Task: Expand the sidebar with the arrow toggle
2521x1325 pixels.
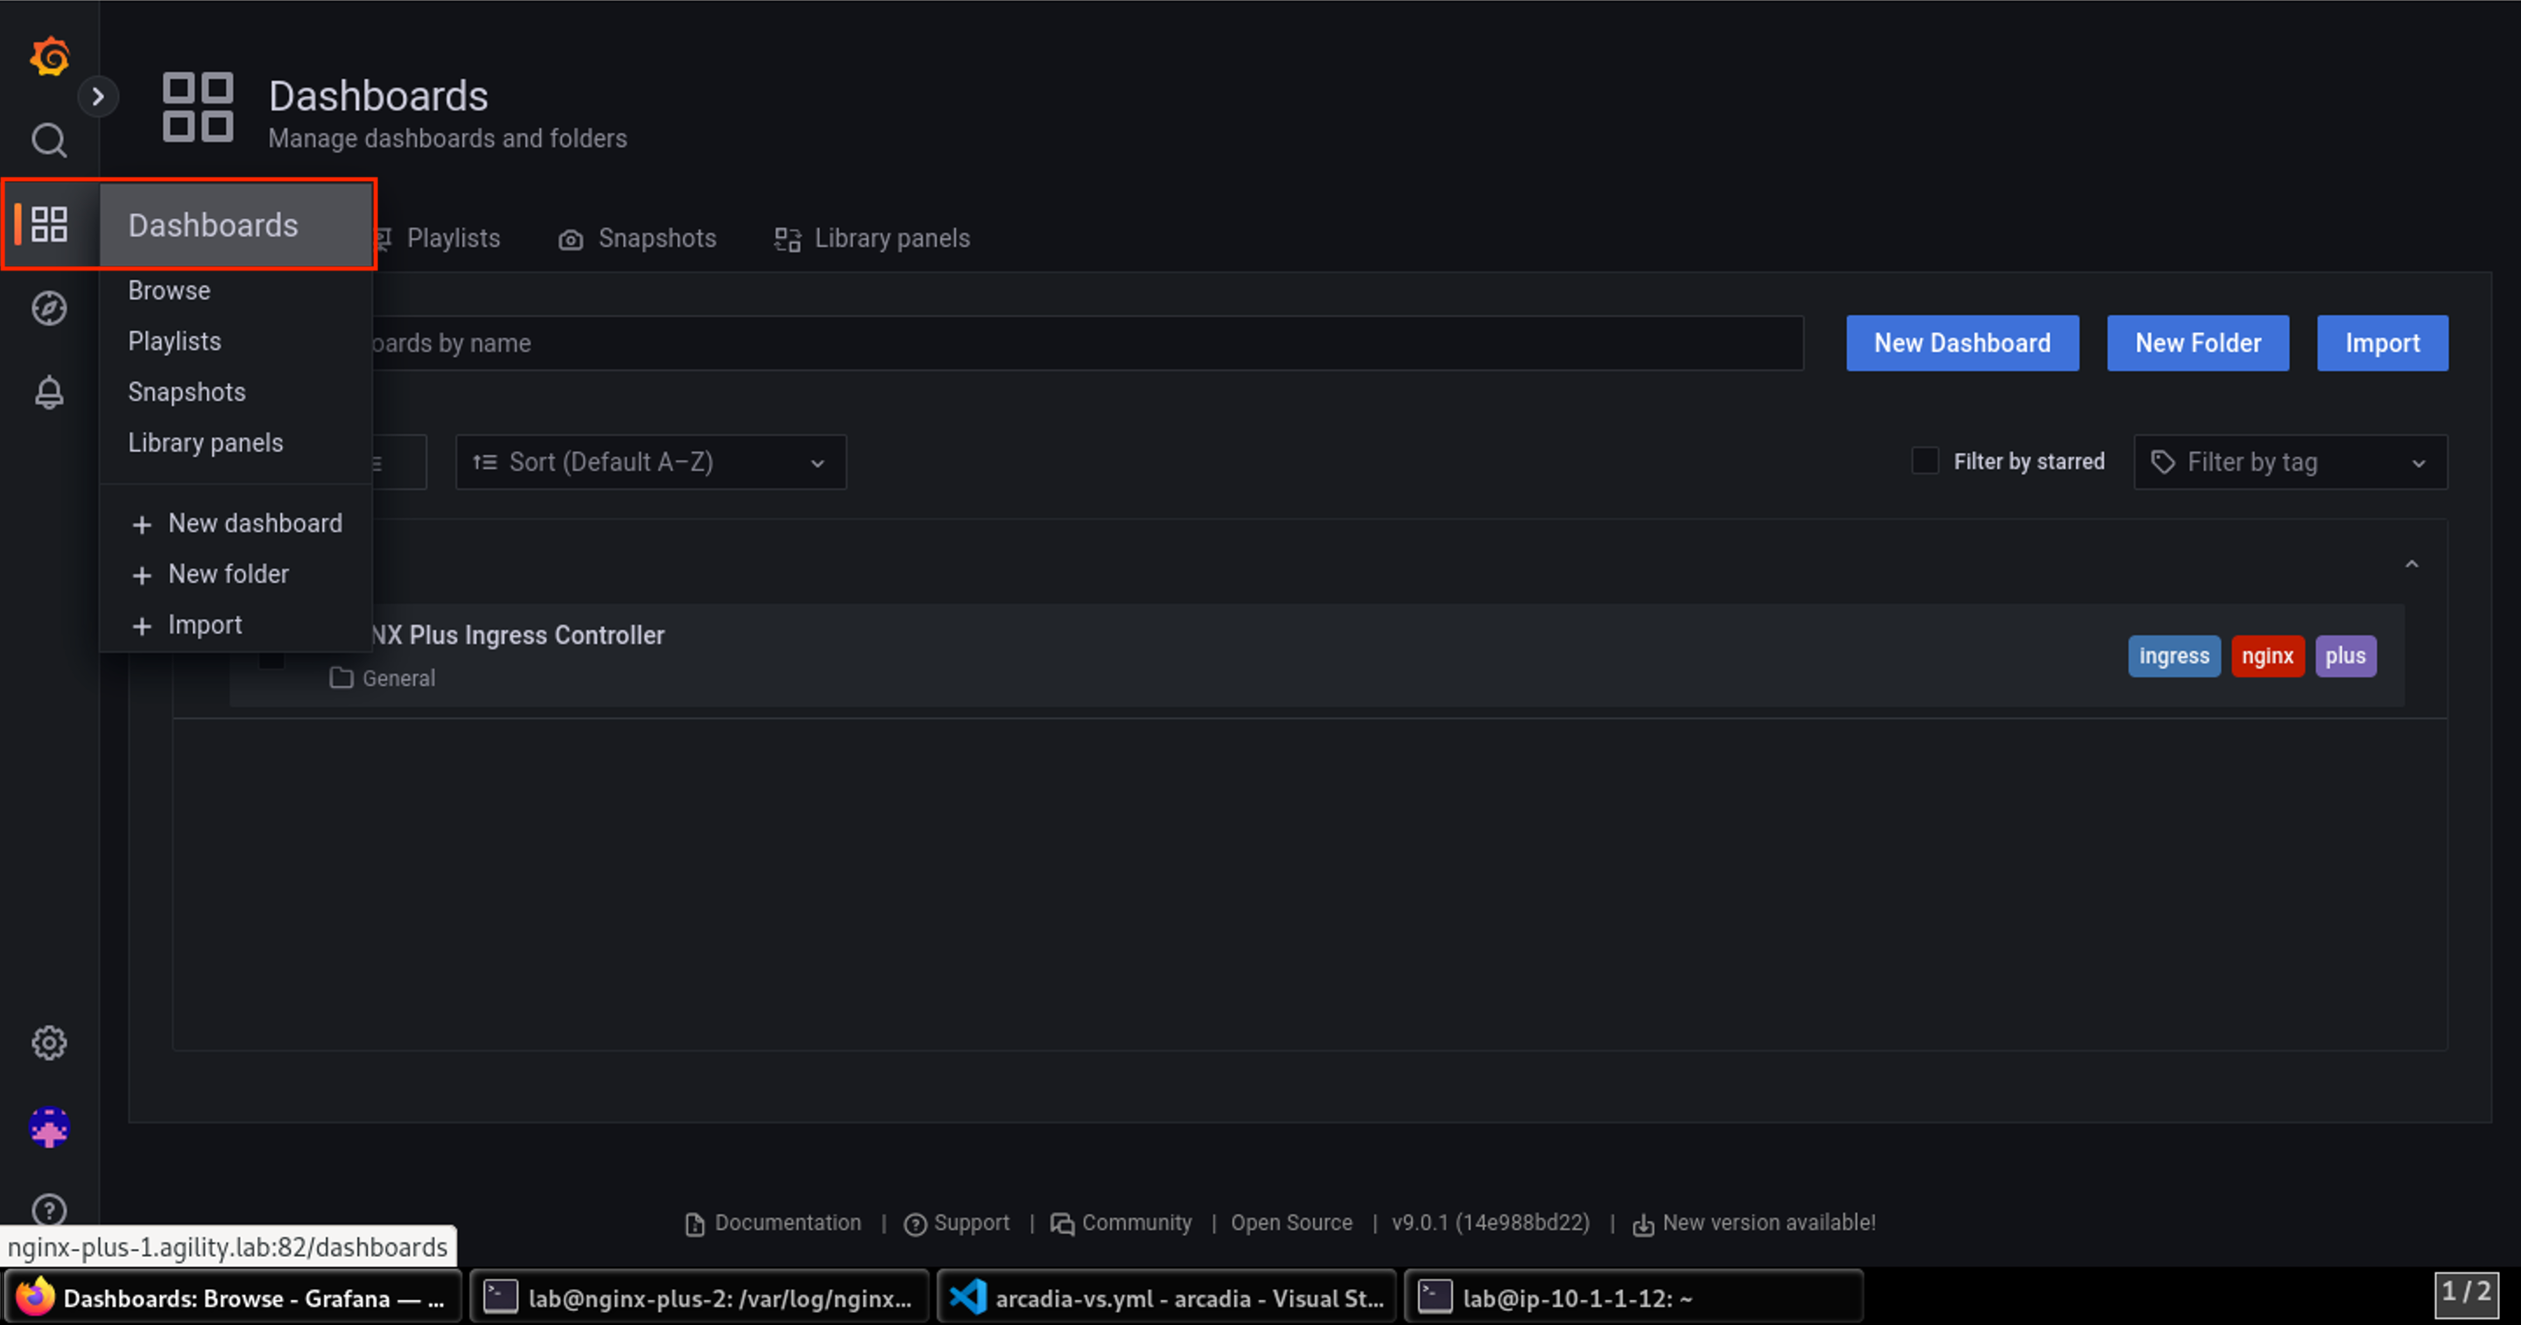Action: 98,96
